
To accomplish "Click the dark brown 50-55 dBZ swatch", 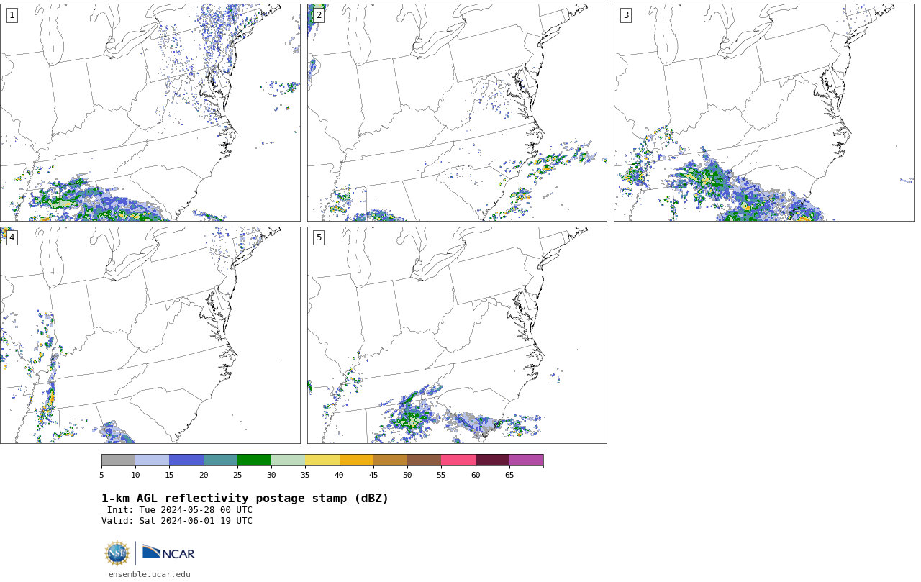I will [425, 460].
